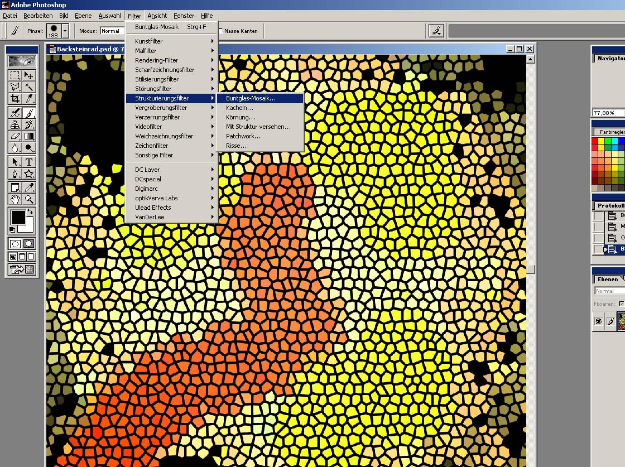625x467 pixels.
Task: Select the Paintbrush tool in toolbox
Action: click(x=28, y=113)
